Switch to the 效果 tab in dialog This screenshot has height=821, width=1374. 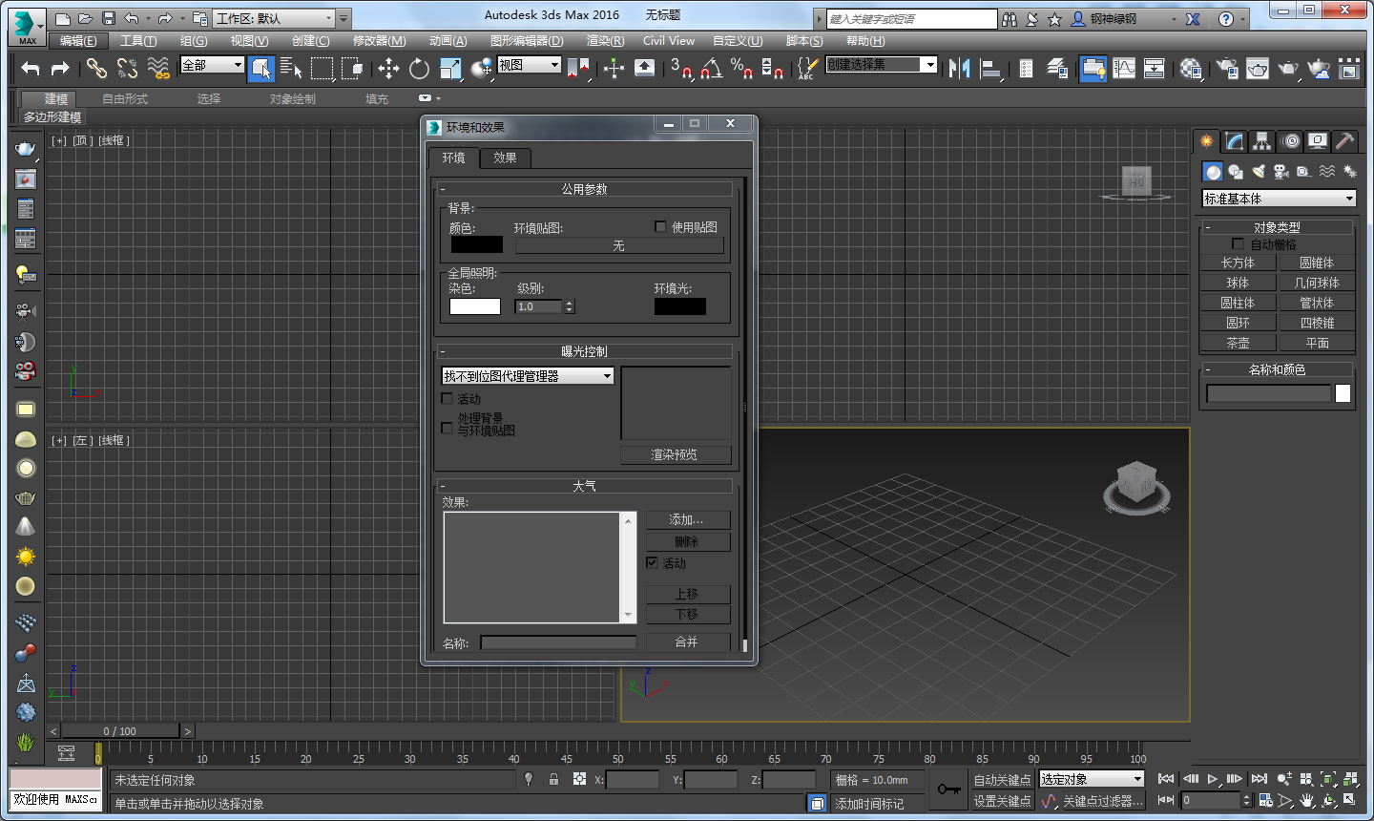pyautogui.click(x=505, y=158)
